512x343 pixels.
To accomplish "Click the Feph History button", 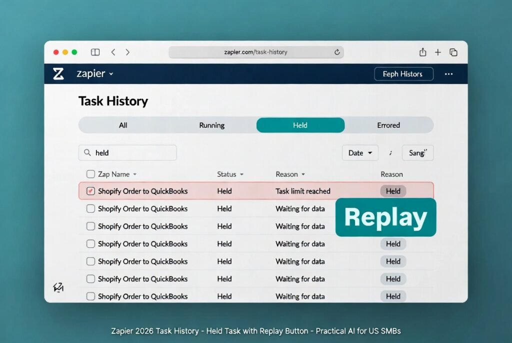I will pos(403,74).
